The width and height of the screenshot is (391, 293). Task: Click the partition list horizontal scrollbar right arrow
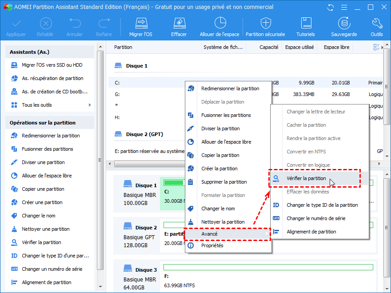coord(379,164)
